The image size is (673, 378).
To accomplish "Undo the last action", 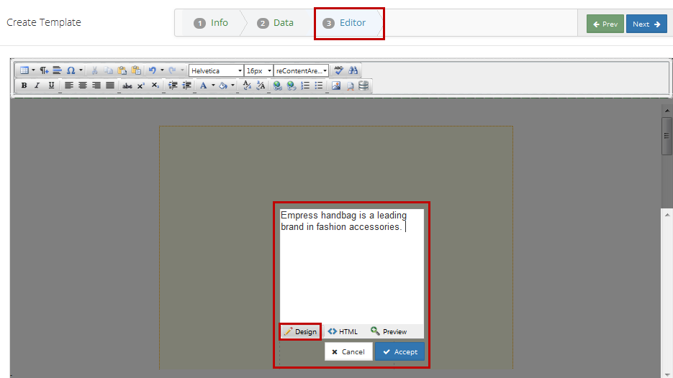I will tap(152, 70).
